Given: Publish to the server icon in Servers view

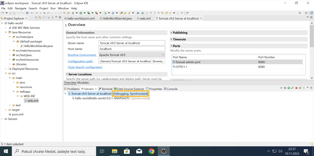Looking at the screenshot, I should coord(300,88).
